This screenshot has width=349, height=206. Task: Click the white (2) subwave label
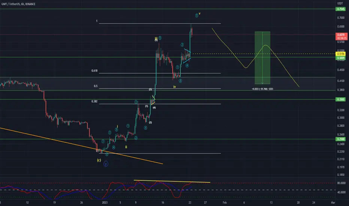pos(150,122)
